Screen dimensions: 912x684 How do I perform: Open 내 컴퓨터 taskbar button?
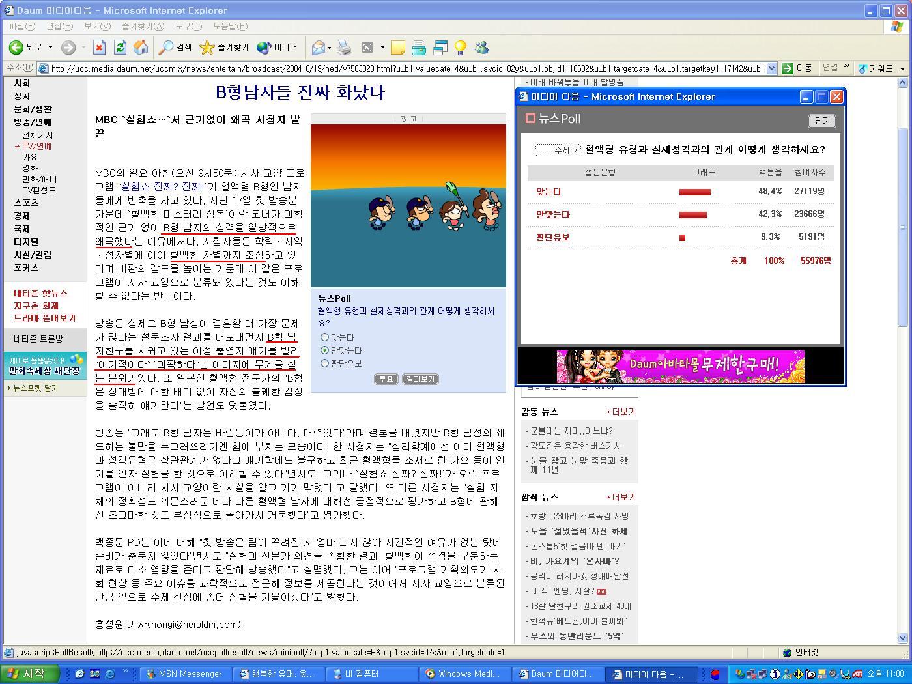pos(370,674)
